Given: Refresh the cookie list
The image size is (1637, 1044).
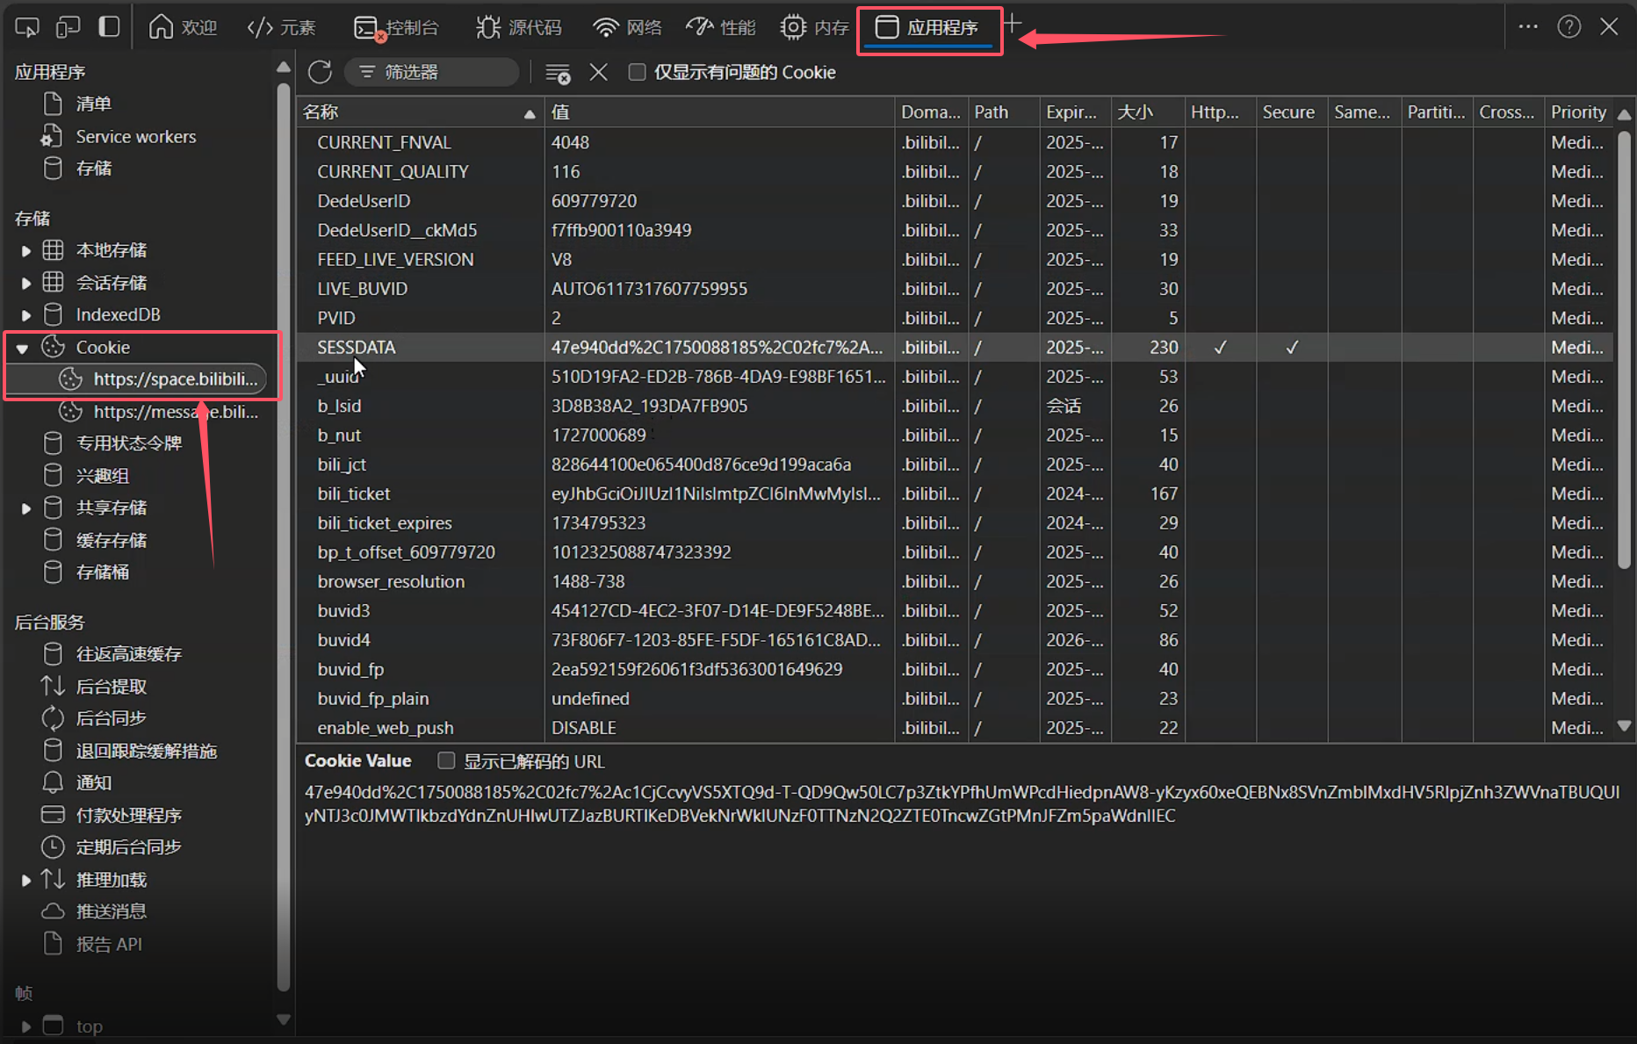Looking at the screenshot, I should [320, 72].
